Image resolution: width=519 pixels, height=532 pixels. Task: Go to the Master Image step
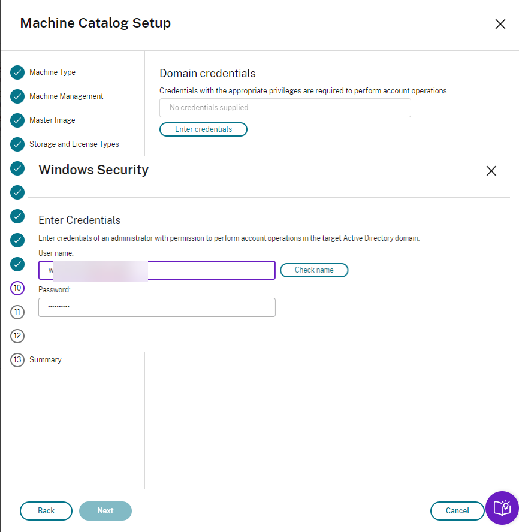[x=52, y=120]
